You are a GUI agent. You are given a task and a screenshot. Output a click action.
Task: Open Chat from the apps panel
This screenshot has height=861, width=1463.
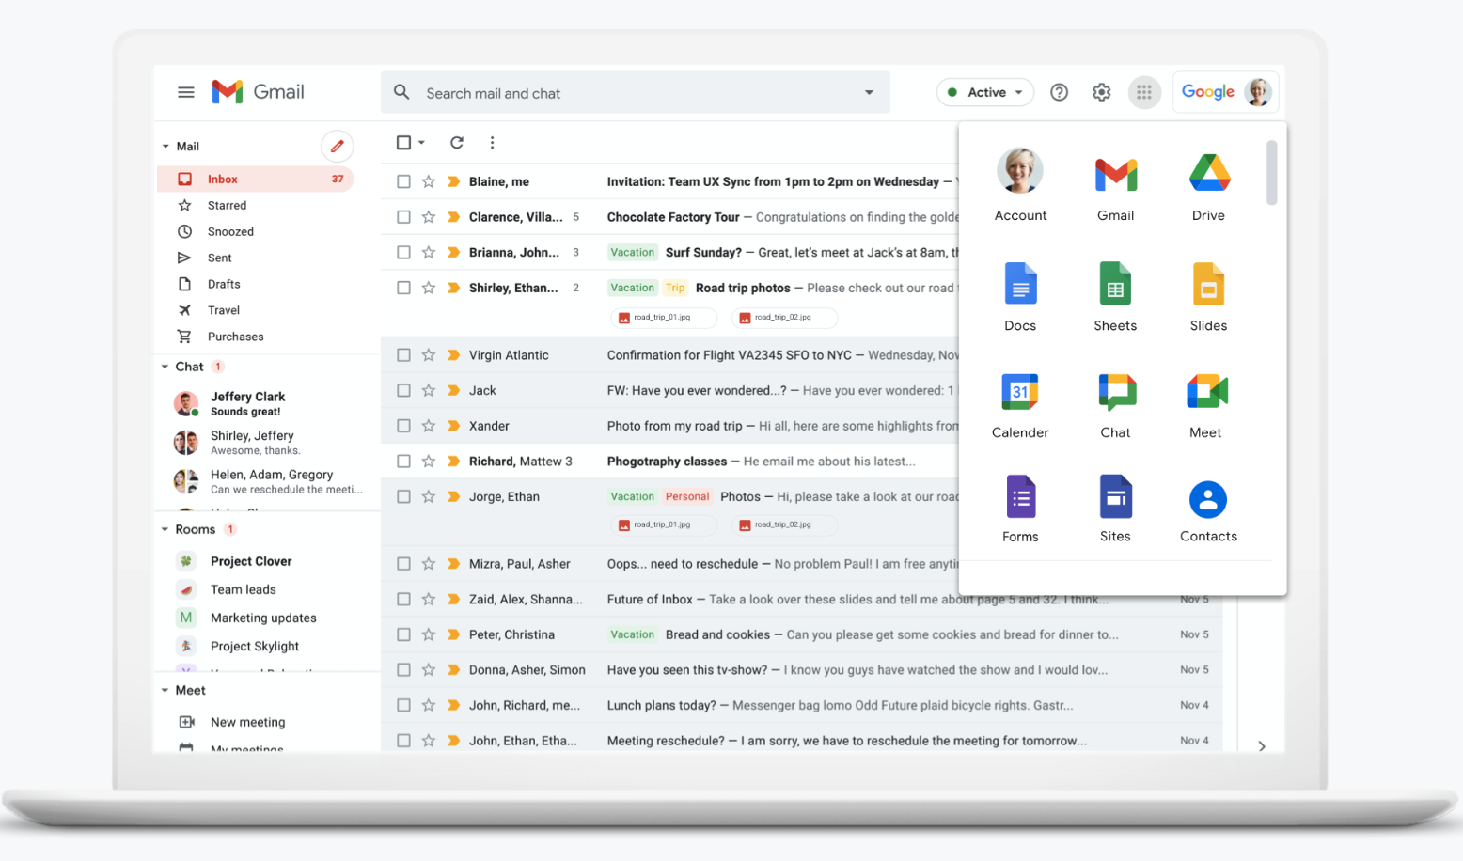point(1115,405)
